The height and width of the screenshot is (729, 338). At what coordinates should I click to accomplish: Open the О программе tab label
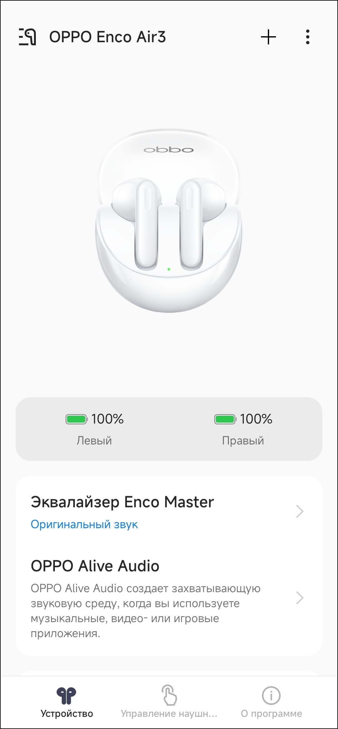[271, 714]
